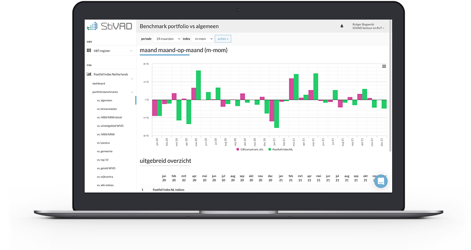
Task: Click the VBT-register grid icon
Action: tap(89, 50)
